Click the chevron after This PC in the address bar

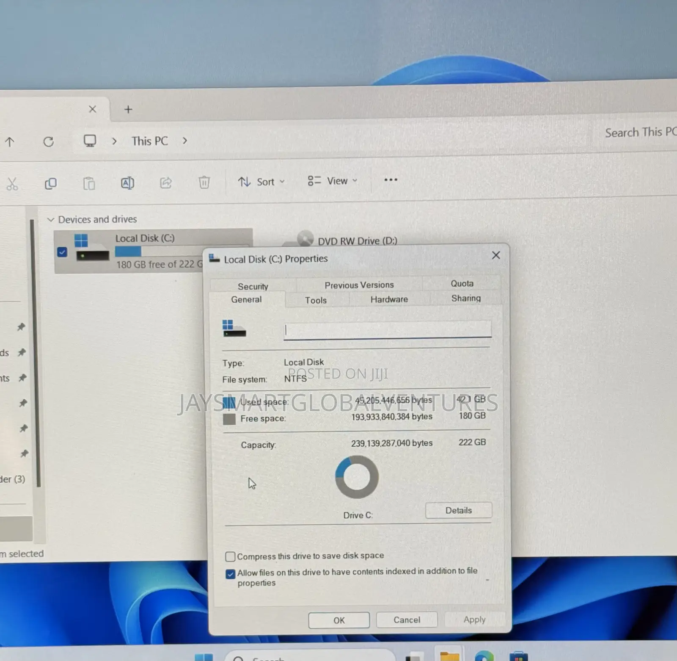[x=185, y=141]
